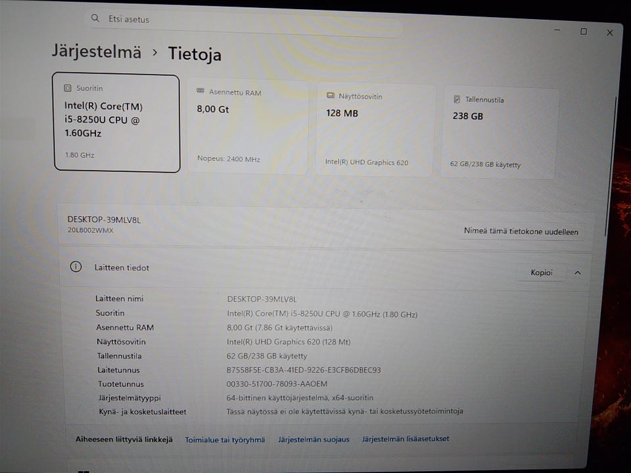Select the Suoritin Intel Core i5 card
This screenshot has width=631, height=473.
(117, 122)
